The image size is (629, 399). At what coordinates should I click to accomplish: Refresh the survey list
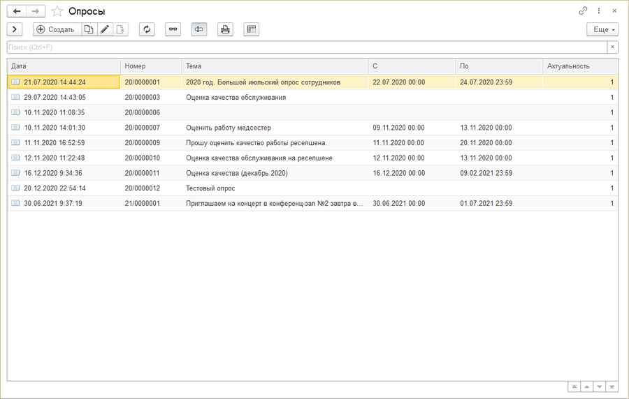[147, 29]
